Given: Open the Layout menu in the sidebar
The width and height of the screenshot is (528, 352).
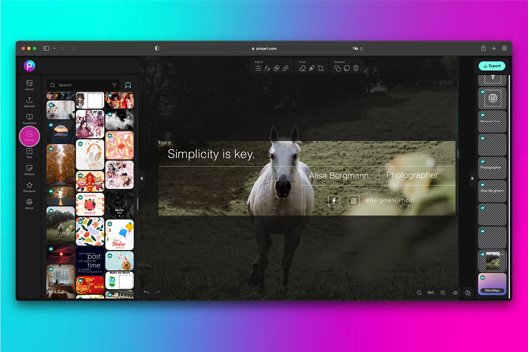Looking at the screenshot, I should 29,85.
